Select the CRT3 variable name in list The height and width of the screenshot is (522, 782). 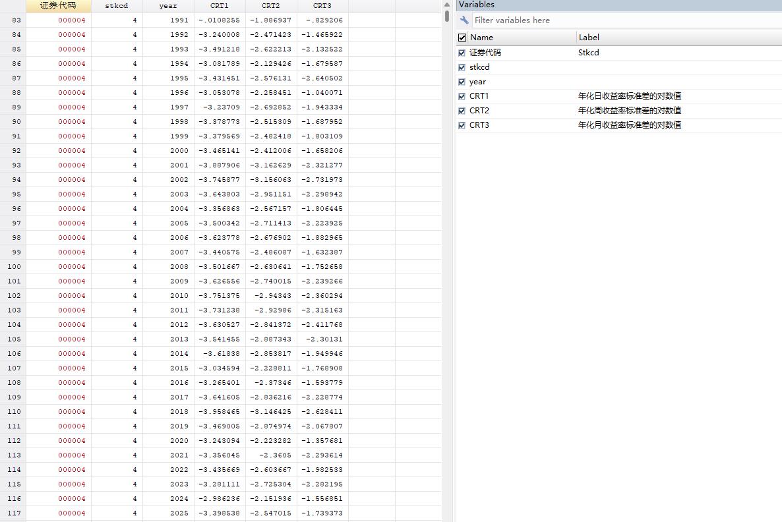pyautogui.click(x=479, y=125)
